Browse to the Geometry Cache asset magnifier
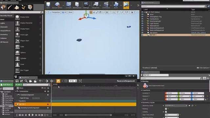Screen dimensions: 210x118 click(193, 106)
